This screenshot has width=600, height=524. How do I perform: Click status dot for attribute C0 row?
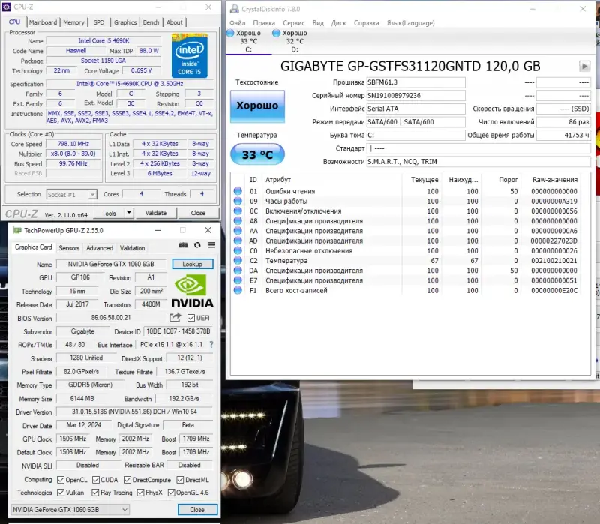[x=238, y=250]
